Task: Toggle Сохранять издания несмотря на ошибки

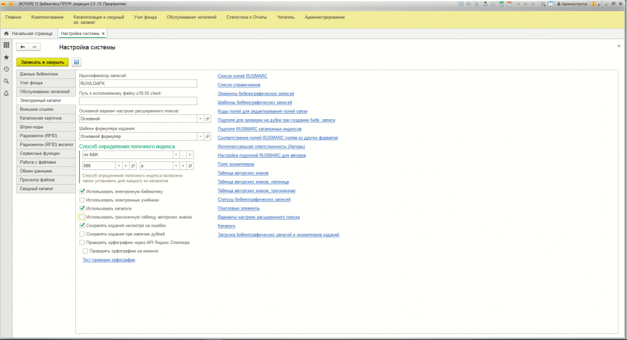Action: point(82,225)
